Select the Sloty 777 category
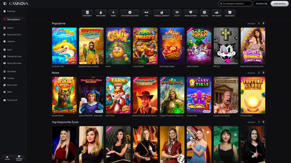This screenshot has width=291, height=163. pos(177,14)
